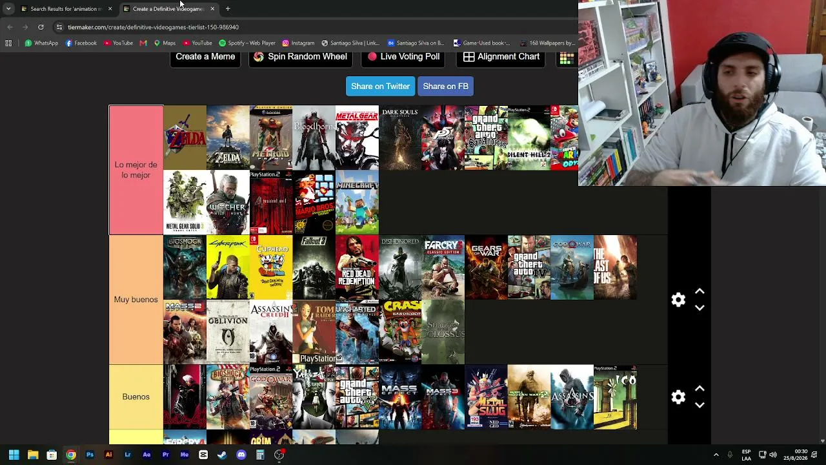Move the Buenos tier up
826x465 pixels.
700,389
